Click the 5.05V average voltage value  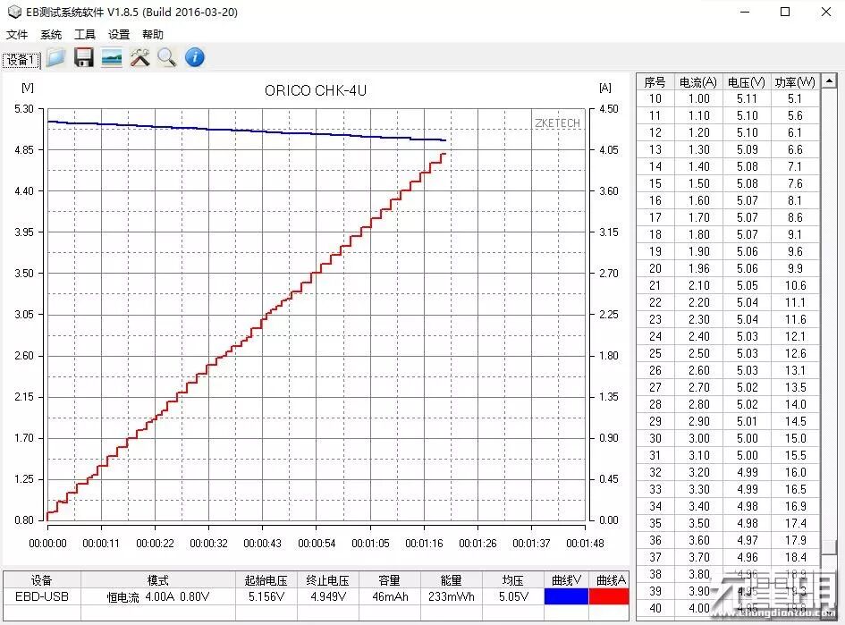pyautogui.click(x=513, y=596)
